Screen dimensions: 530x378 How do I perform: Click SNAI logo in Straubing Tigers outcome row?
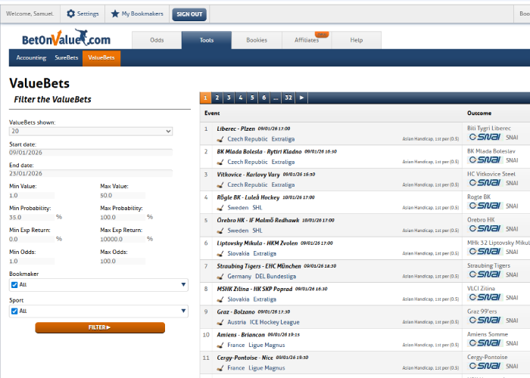[485, 274]
